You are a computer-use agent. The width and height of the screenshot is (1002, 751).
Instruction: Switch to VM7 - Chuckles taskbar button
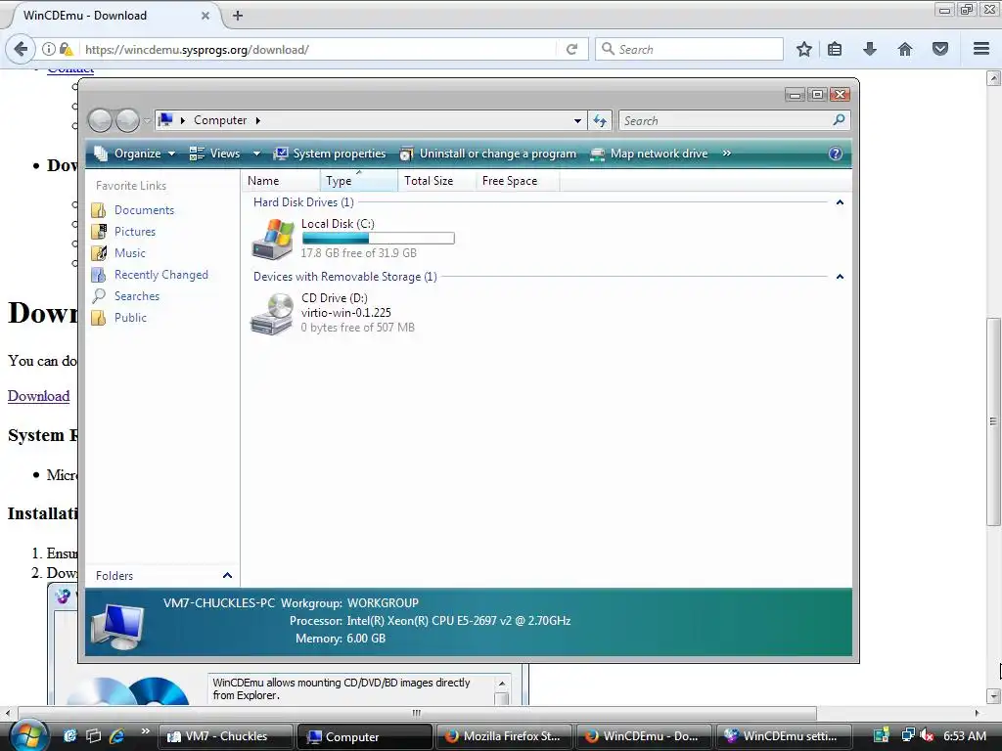226,736
